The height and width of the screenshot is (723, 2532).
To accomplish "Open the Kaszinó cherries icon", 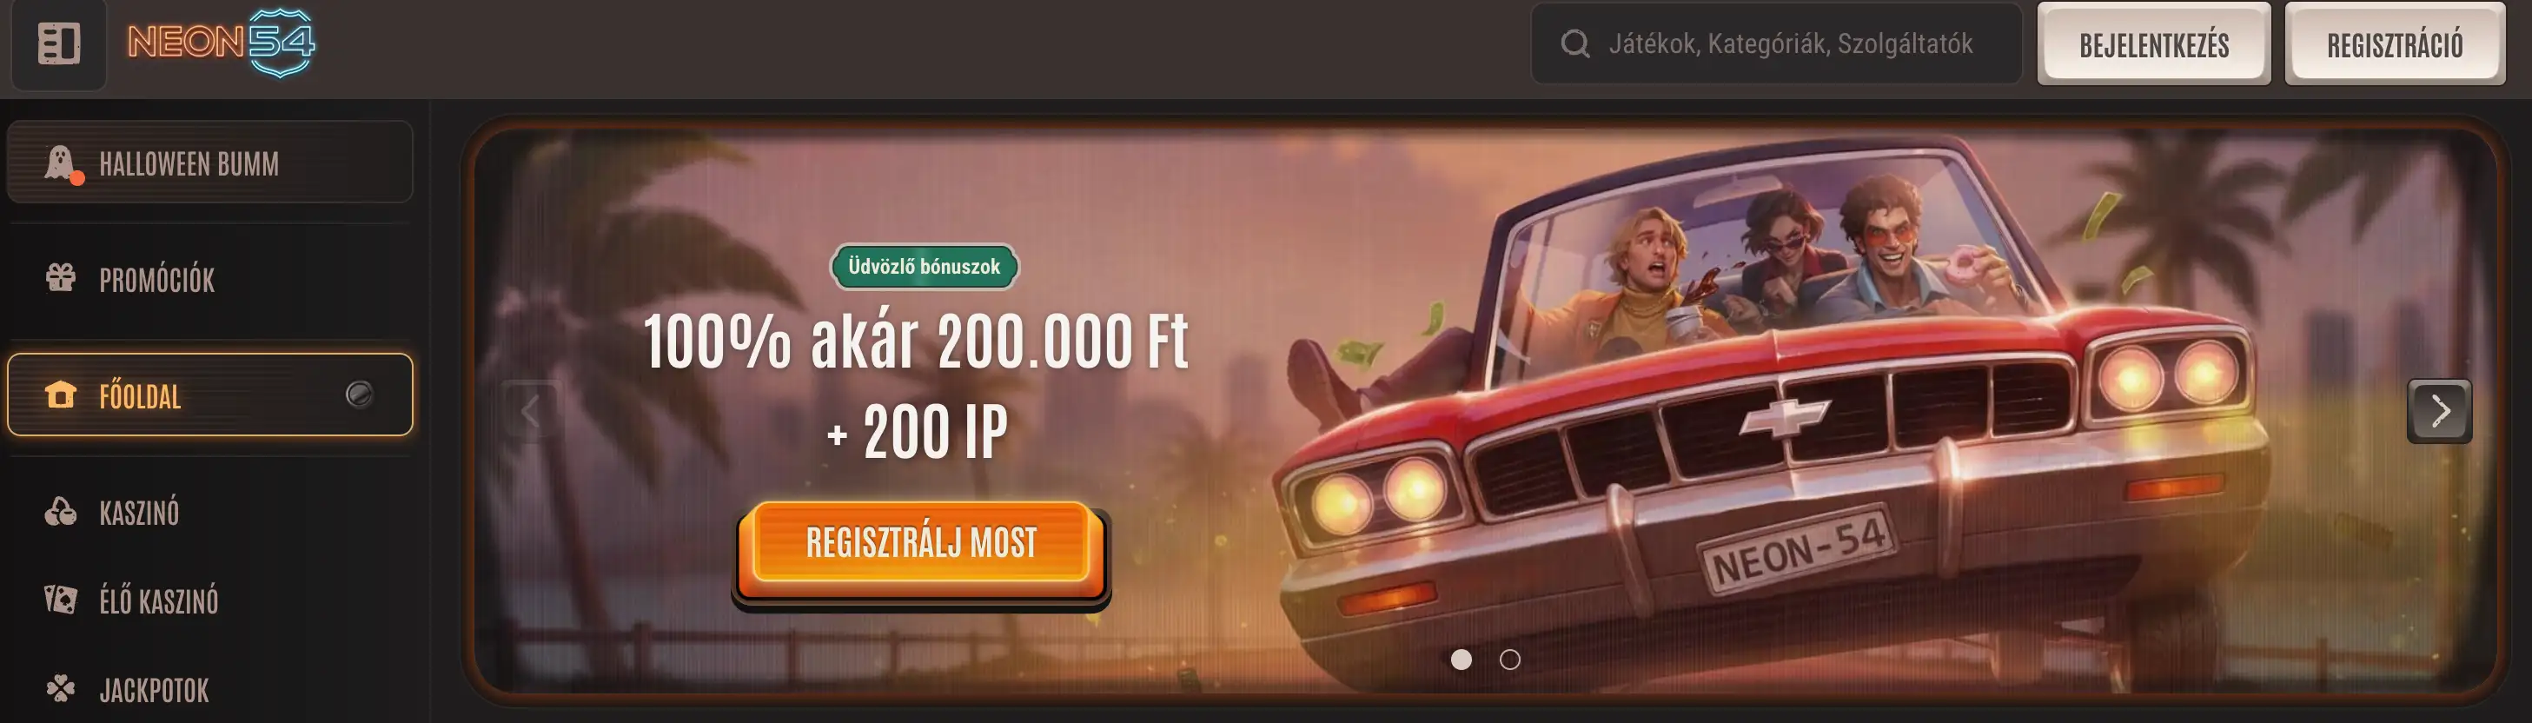I will tap(61, 512).
